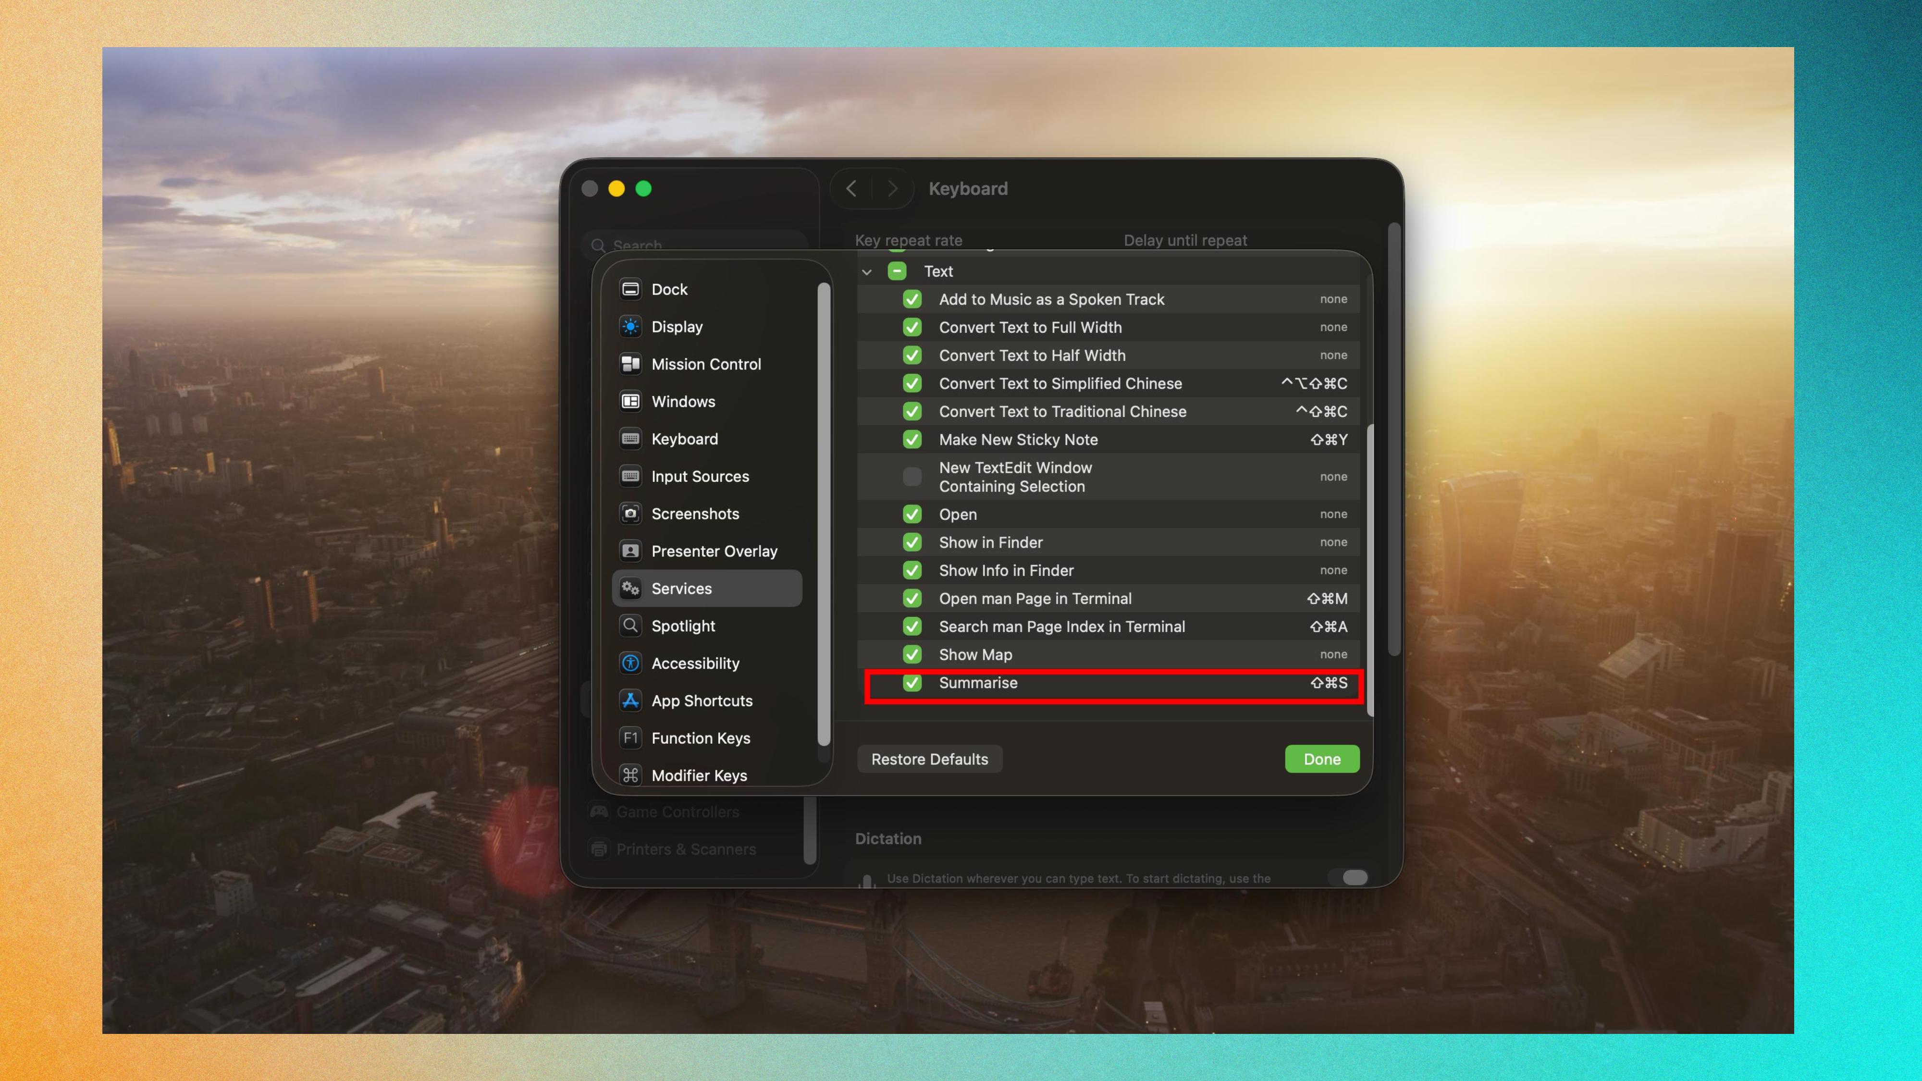Click the back navigation chevron
The width and height of the screenshot is (1922, 1081).
(x=850, y=188)
